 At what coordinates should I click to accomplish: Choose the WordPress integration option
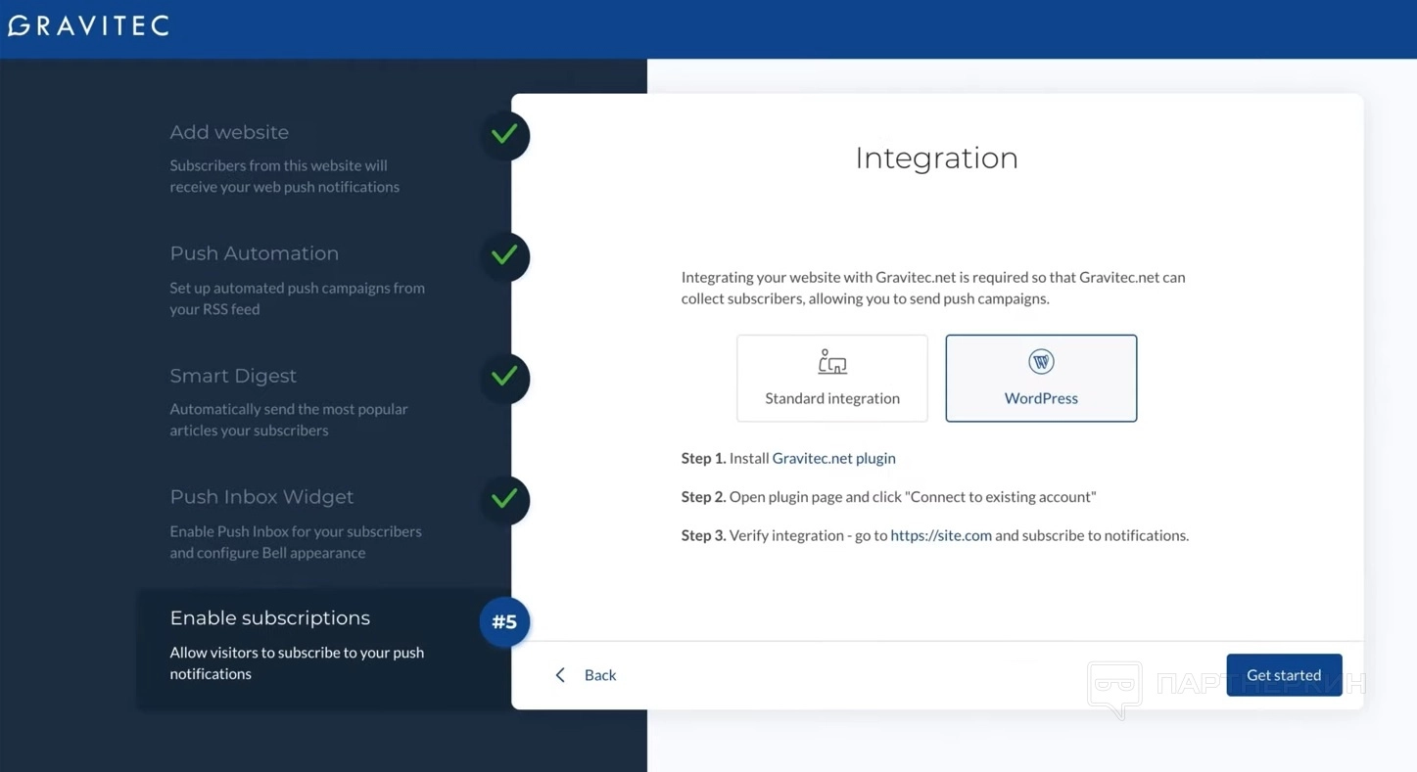[x=1041, y=379]
